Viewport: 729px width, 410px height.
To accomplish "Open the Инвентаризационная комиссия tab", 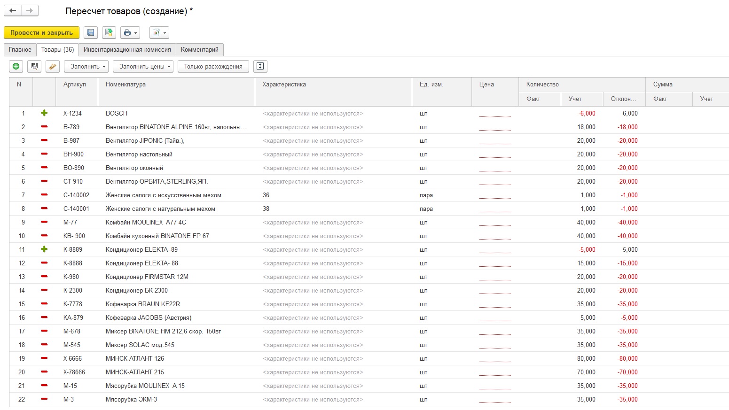I will pos(127,50).
